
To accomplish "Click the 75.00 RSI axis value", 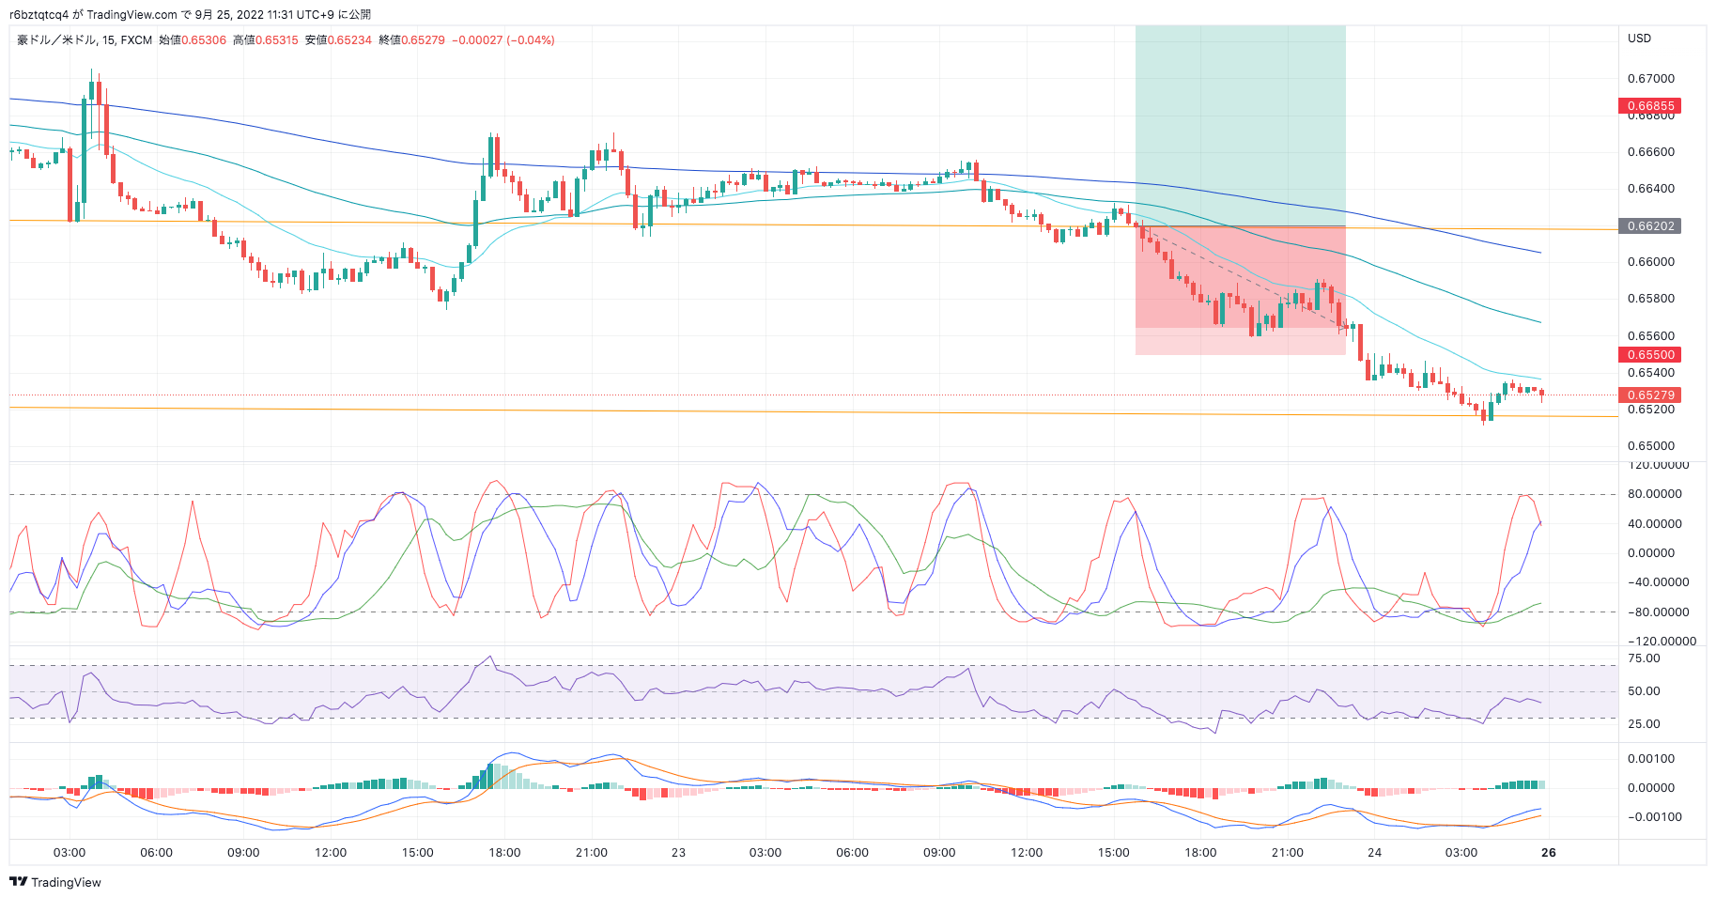I will 1644,658.
